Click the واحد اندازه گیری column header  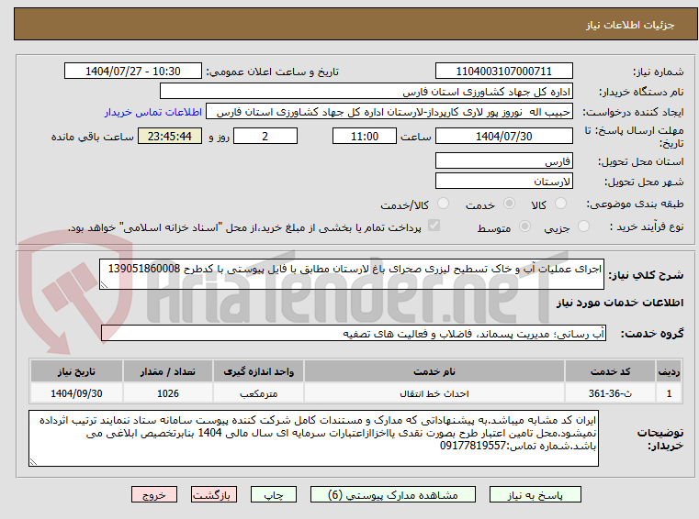pyautogui.click(x=258, y=371)
